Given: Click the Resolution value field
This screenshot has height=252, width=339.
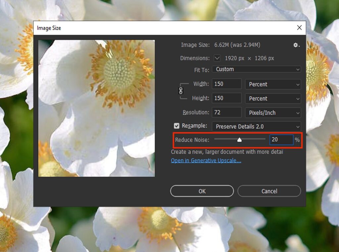Looking at the screenshot, I should point(226,112).
